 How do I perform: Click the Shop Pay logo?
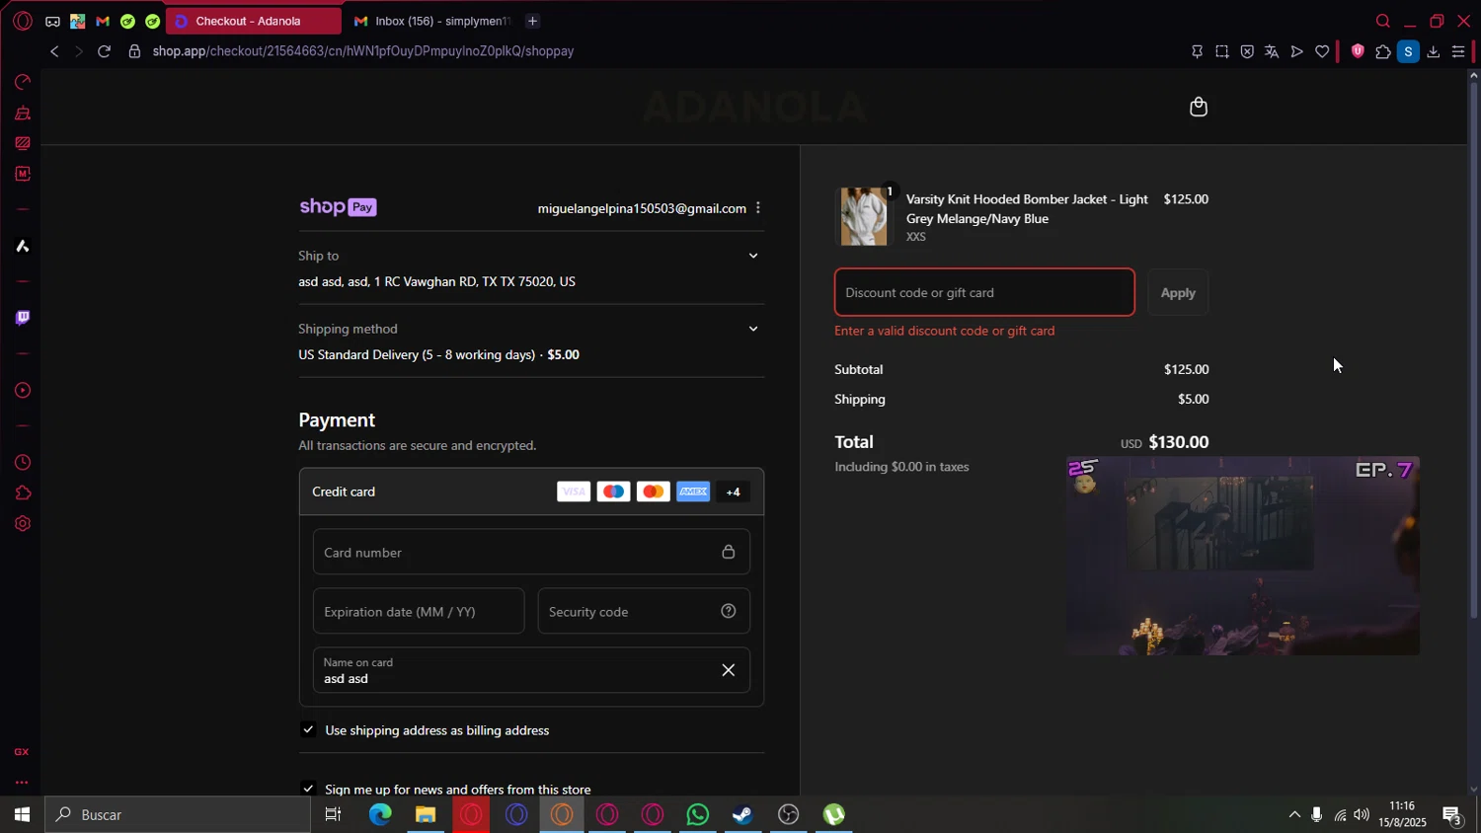coord(338,207)
